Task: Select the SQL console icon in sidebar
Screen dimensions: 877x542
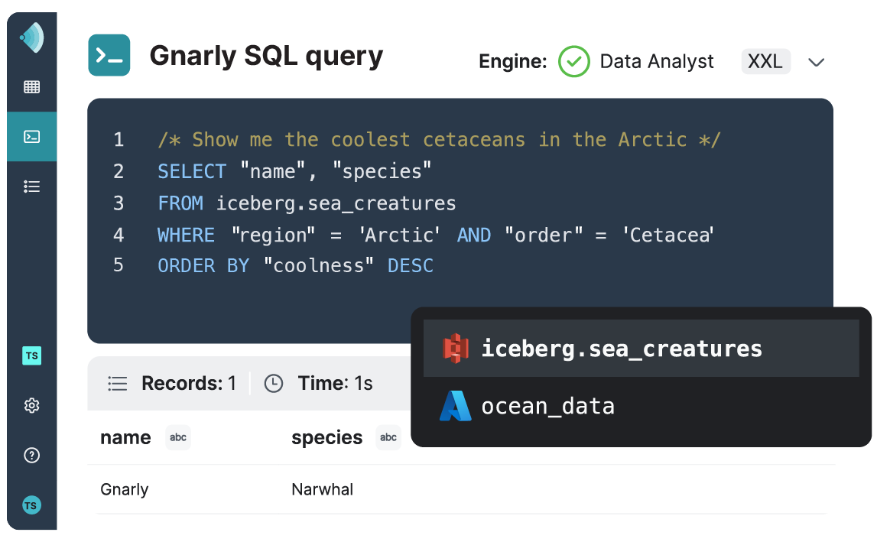Action: tap(32, 137)
